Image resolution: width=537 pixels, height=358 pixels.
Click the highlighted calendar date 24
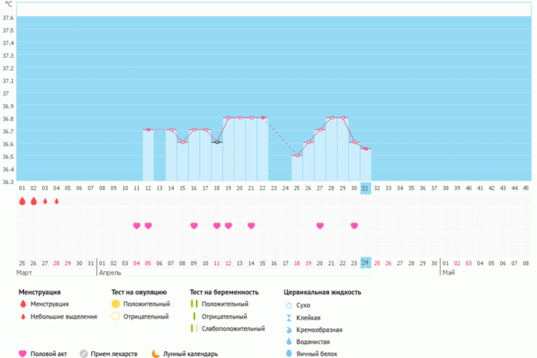[x=365, y=263]
